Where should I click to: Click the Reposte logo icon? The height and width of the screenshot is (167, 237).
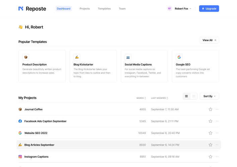21,9
